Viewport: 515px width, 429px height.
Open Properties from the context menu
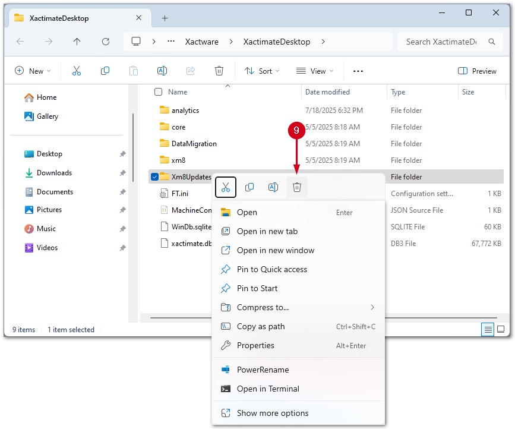(299, 346)
